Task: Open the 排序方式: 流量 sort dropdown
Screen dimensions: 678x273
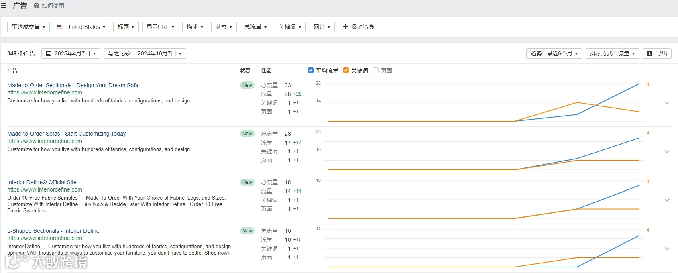Action: coord(612,53)
